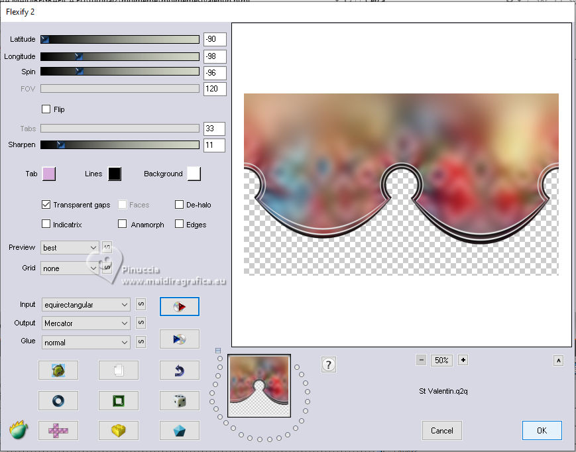Click the blue undo arrow button
Viewport: 576px width, 452px height.
pos(179,370)
